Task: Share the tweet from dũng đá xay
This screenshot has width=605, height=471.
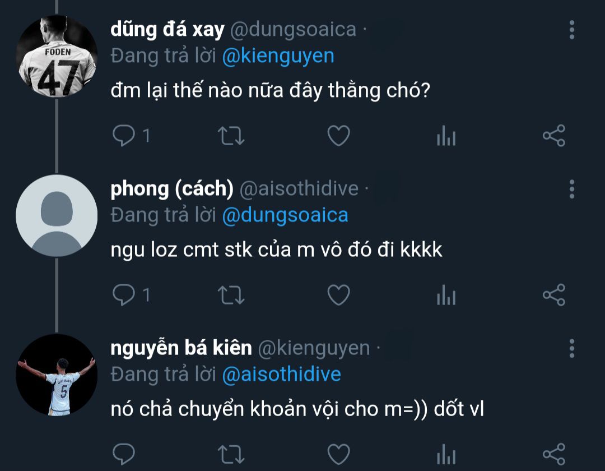Action: [x=553, y=136]
